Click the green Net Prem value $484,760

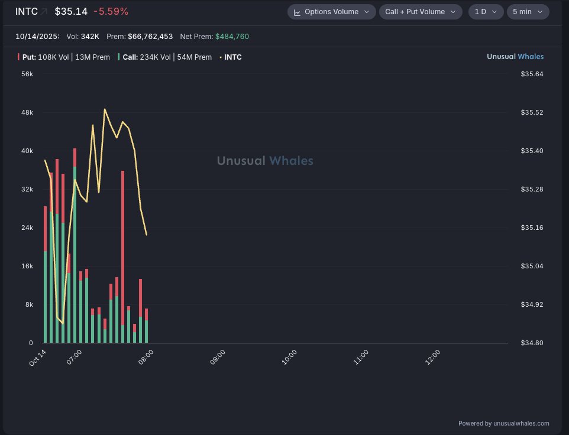coord(232,37)
